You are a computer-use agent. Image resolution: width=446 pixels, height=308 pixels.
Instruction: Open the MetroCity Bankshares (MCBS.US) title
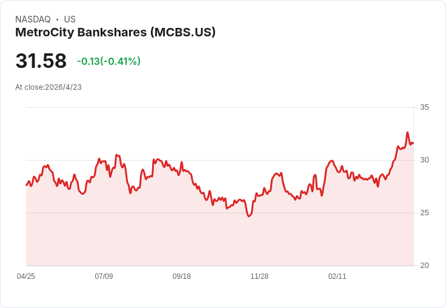115,33
